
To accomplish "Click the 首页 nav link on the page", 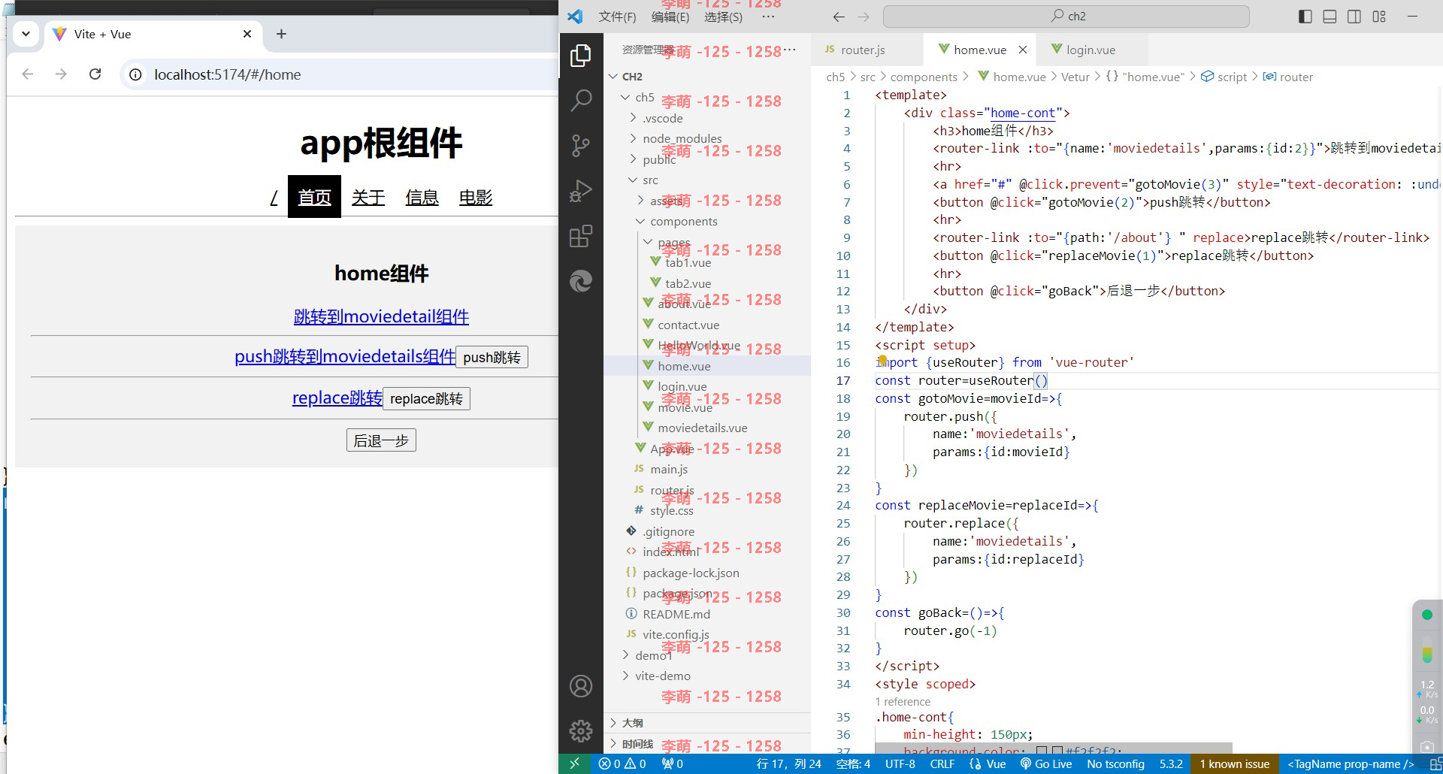I will (x=314, y=197).
